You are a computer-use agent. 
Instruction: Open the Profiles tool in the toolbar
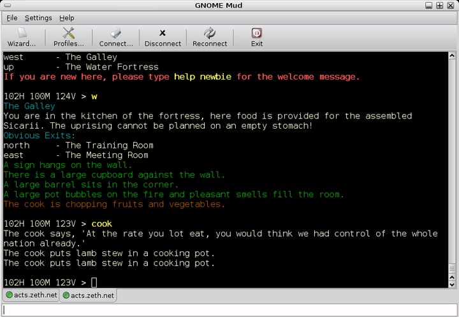coord(68,37)
